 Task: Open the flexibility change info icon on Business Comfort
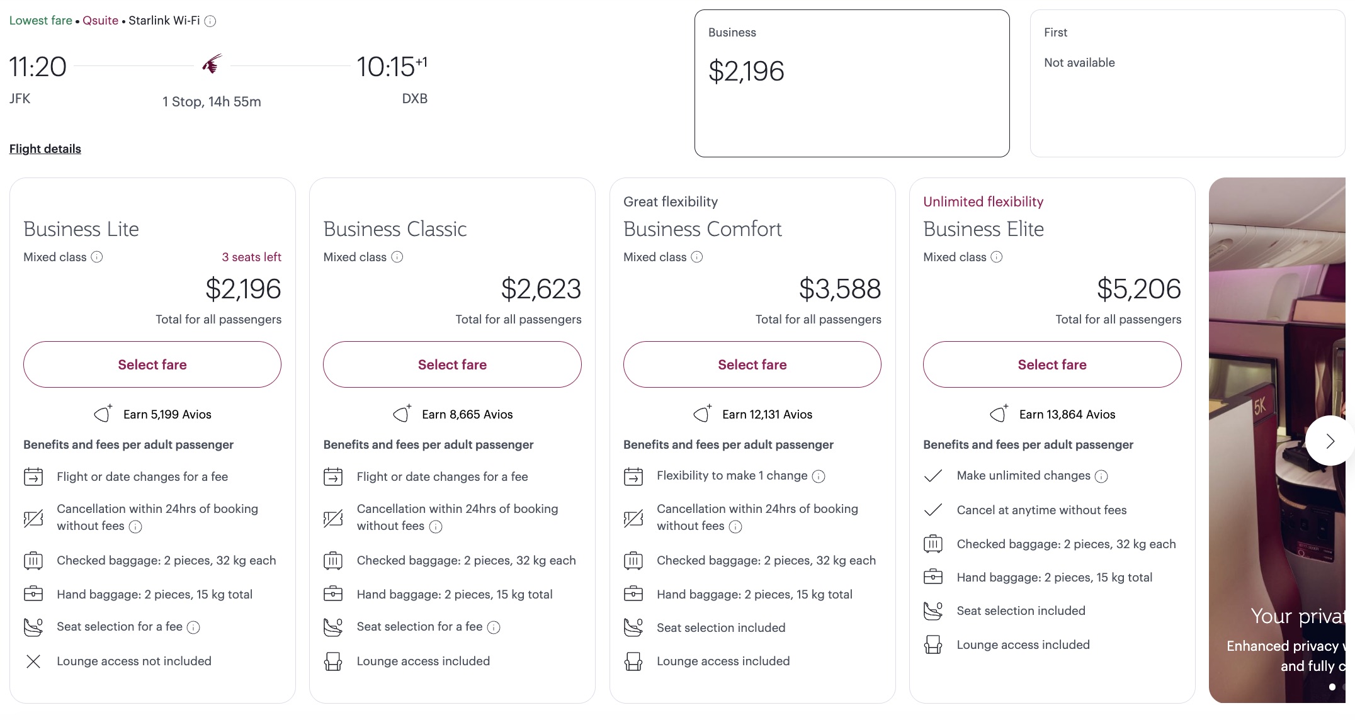819,476
